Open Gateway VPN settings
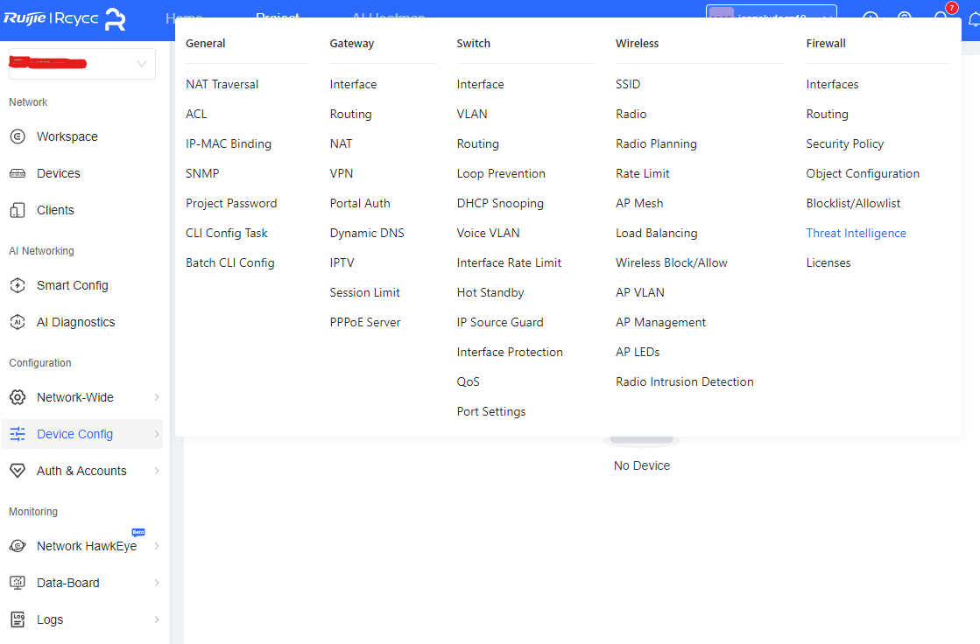Image resolution: width=980 pixels, height=644 pixels. click(342, 173)
